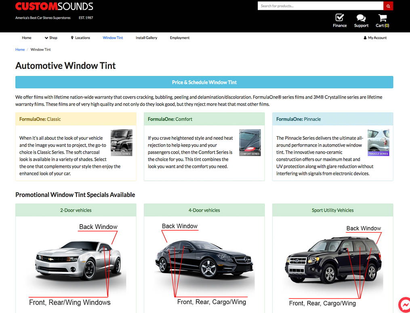410x313 pixels.
Task: Select the 2-Door vehicles header
Action: click(76, 210)
